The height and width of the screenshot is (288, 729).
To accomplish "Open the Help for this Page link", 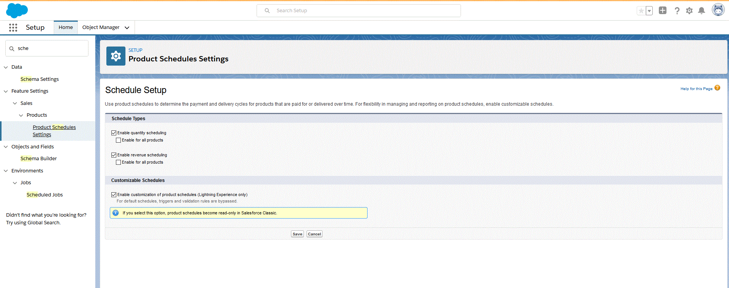I will tap(696, 89).
